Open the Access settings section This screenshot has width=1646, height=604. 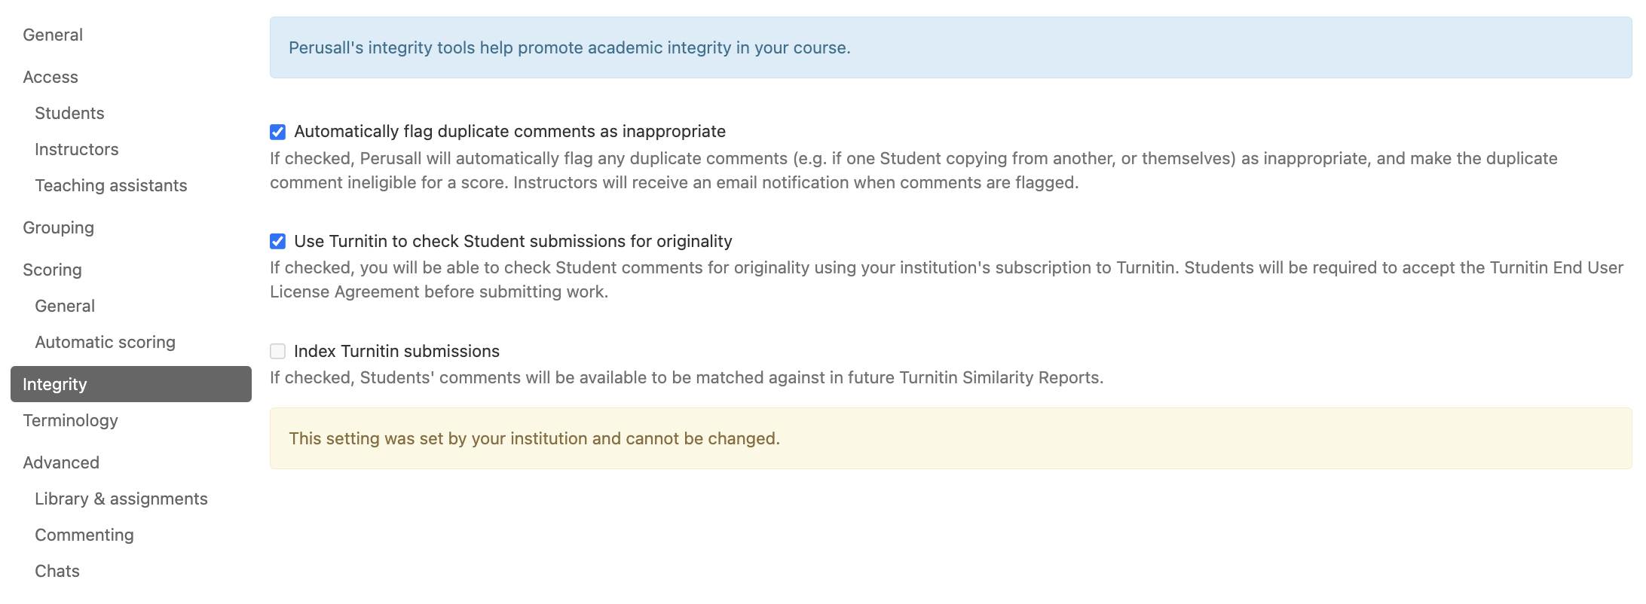click(50, 76)
